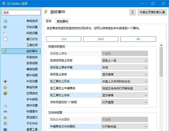
Task: Click the 在标签上右击 row label
Action: click(58, 74)
